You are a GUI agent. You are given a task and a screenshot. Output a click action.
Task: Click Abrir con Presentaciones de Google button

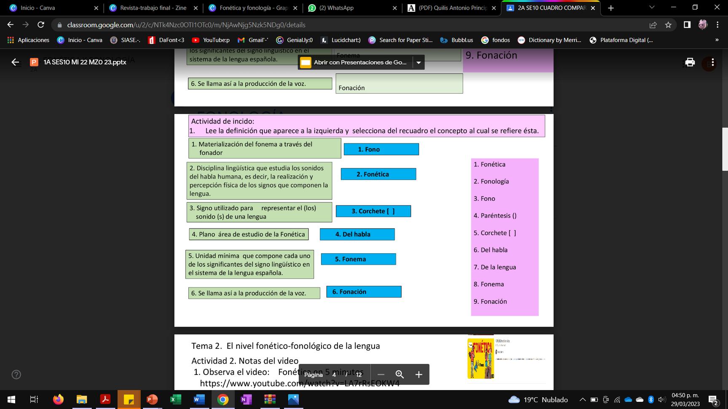coord(356,63)
